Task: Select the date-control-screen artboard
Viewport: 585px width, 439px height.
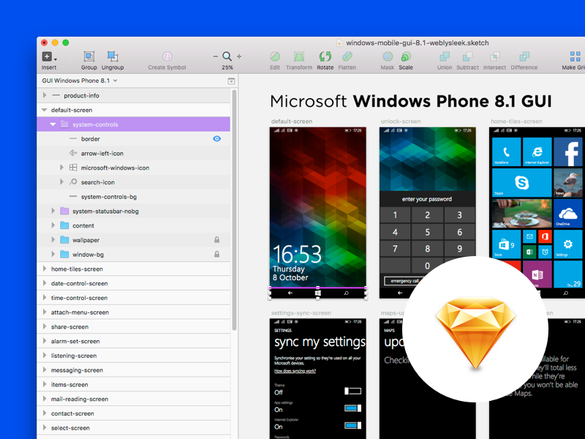Action: pyautogui.click(x=134, y=283)
